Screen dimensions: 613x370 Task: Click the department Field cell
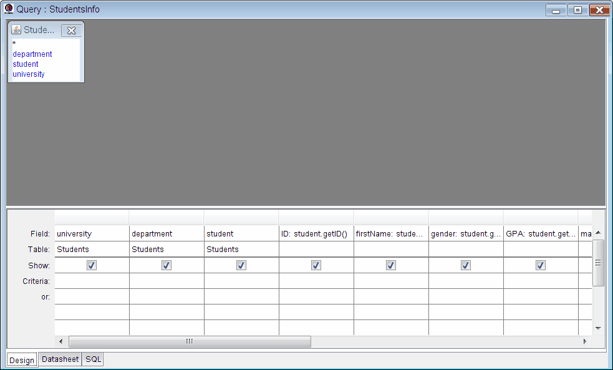coord(167,233)
